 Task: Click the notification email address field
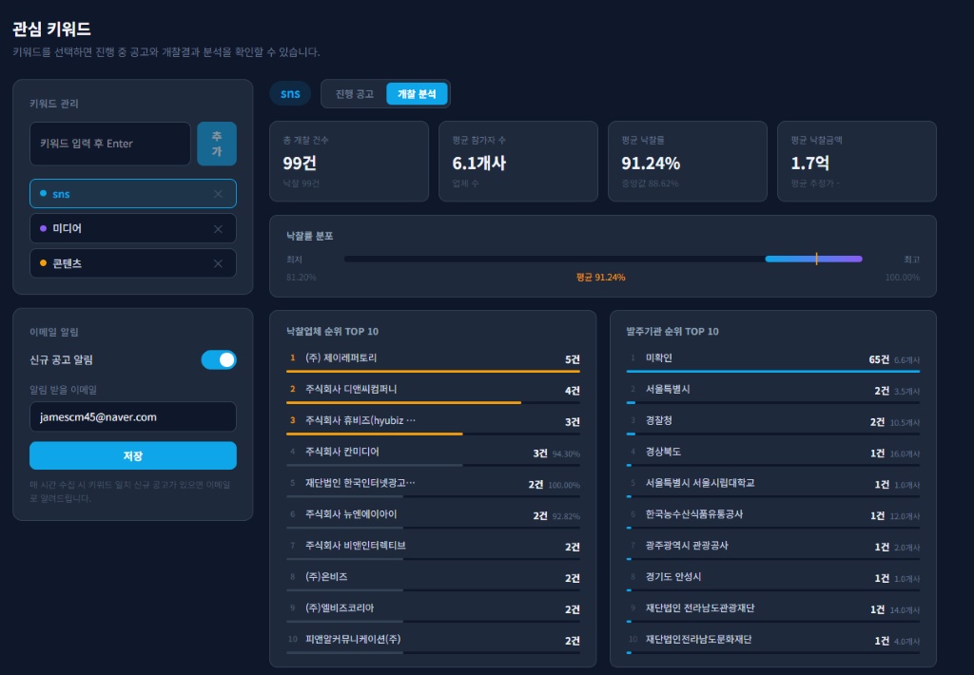[x=133, y=416]
